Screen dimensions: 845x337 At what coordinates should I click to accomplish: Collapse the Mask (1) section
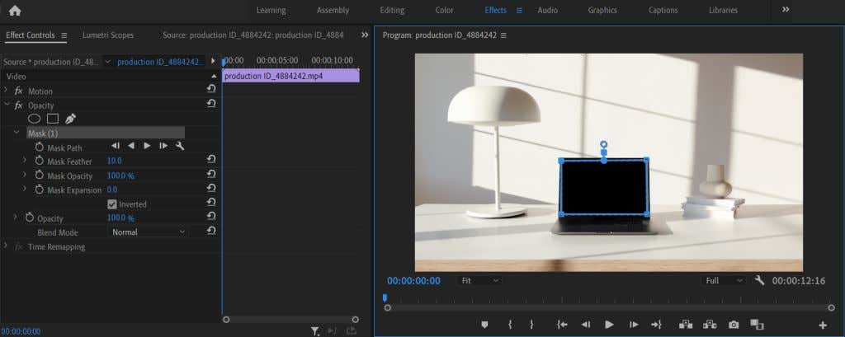coord(17,133)
